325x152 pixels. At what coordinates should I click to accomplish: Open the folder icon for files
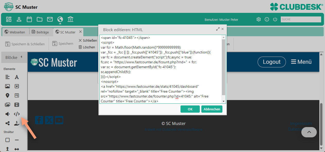(39, 19)
